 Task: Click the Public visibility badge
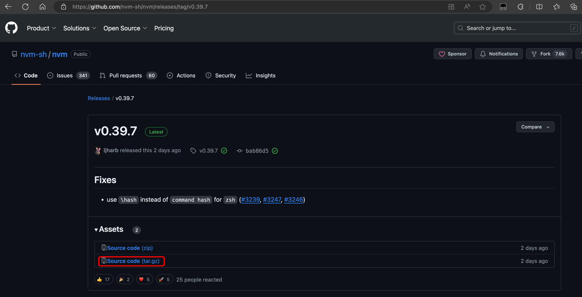point(81,54)
